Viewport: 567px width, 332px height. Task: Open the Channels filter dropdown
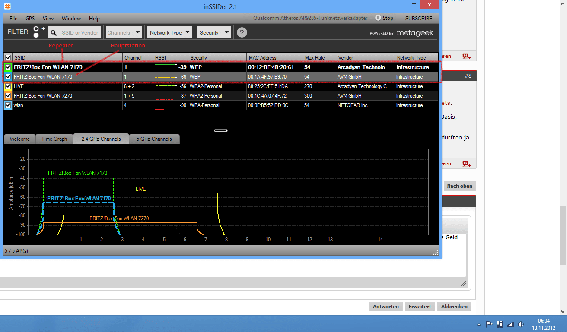(x=124, y=32)
